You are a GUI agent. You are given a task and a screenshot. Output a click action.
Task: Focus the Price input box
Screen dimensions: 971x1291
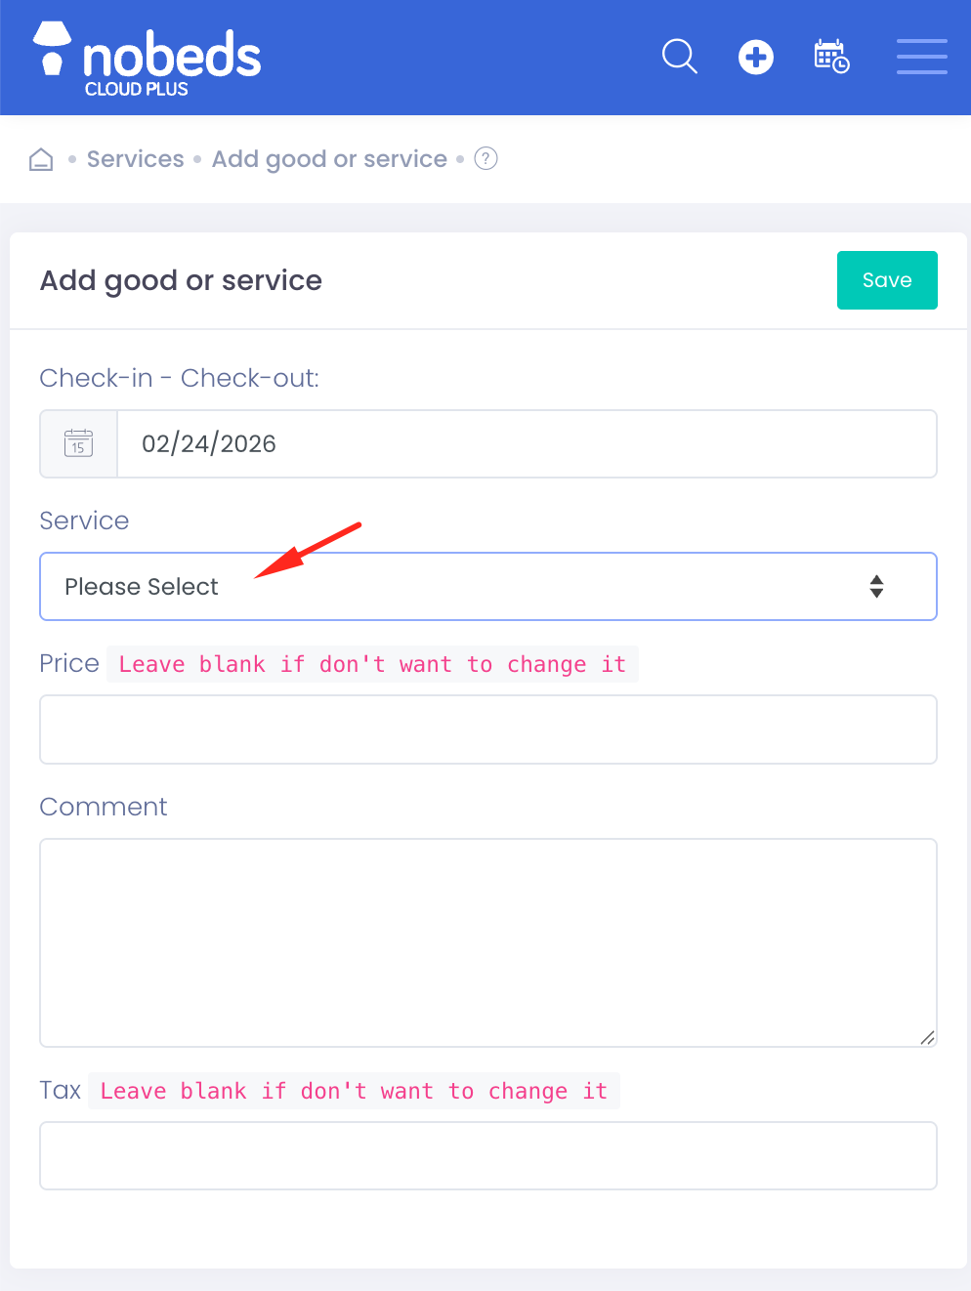(x=487, y=729)
